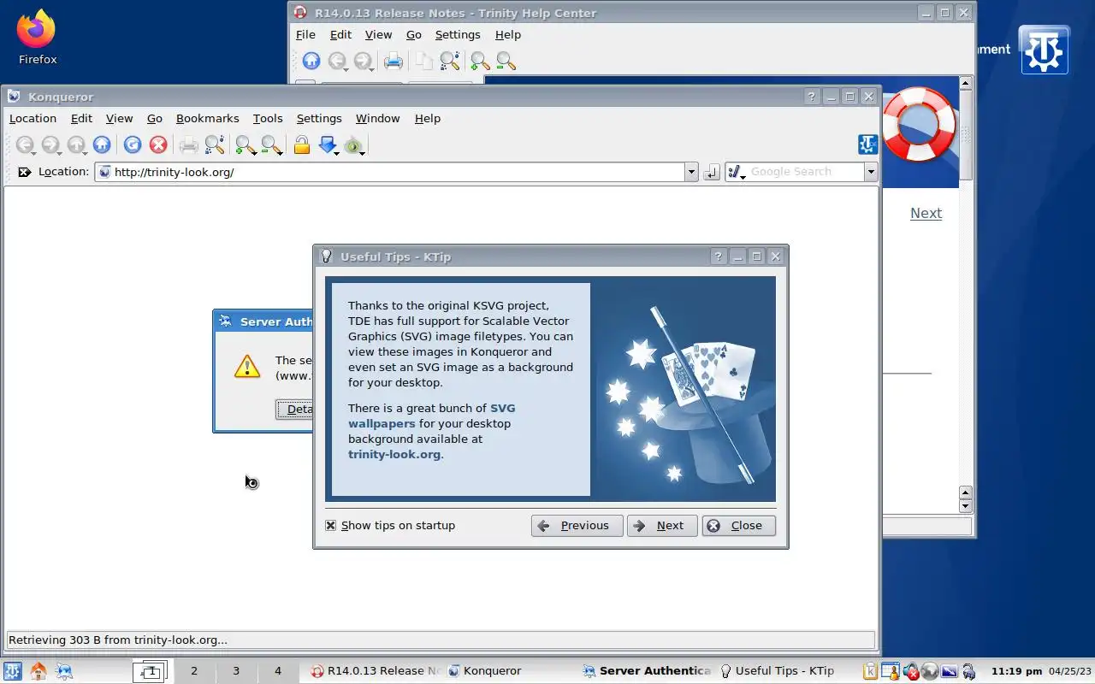Screen dimensions: 1095x684
Task: Expand the Location URL history dropdown
Action: (x=691, y=172)
